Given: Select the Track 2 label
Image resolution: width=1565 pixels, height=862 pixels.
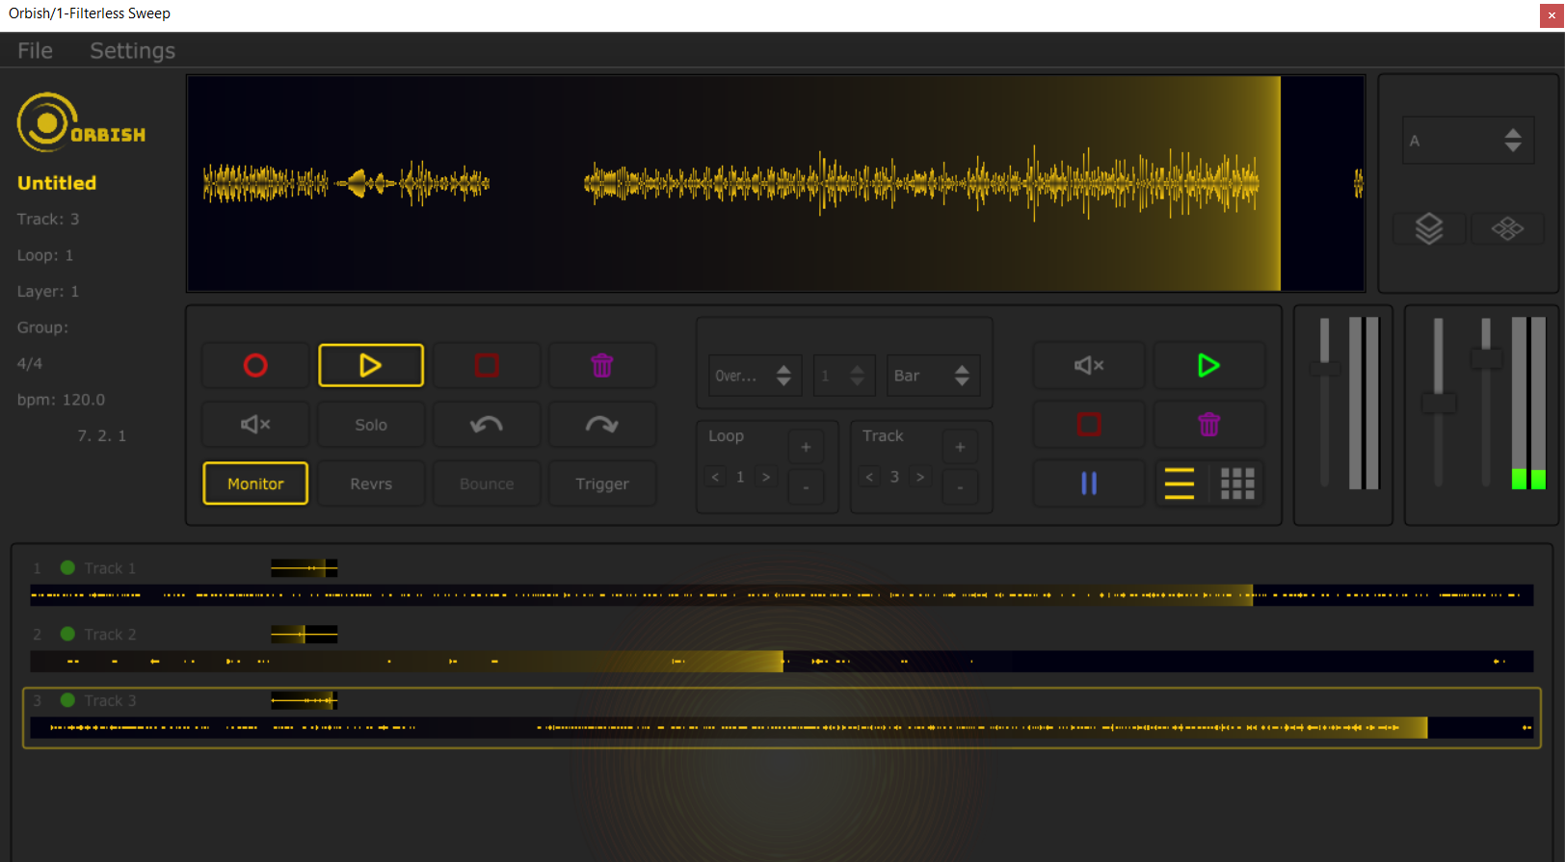Looking at the screenshot, I should (x=110, y=635).
